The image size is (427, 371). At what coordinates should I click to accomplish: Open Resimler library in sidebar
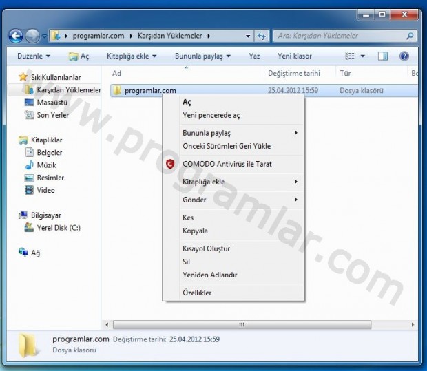44,178
